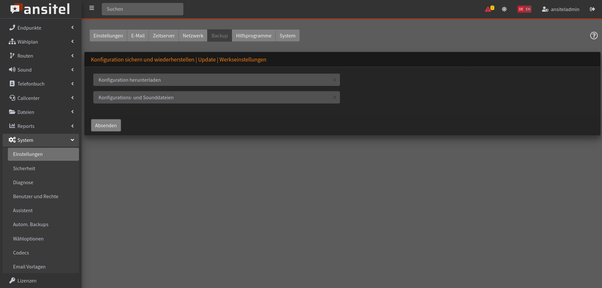Switch language to EN
This screenshot has height=288, width=602.
[528, 9]
